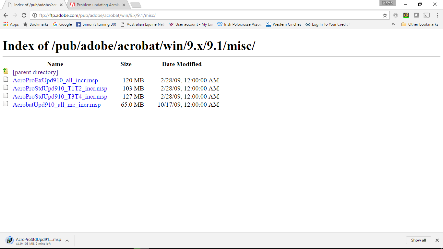
Task: Reload the FTP directory page
Action: pyautogui.click(x=24, y=15)
